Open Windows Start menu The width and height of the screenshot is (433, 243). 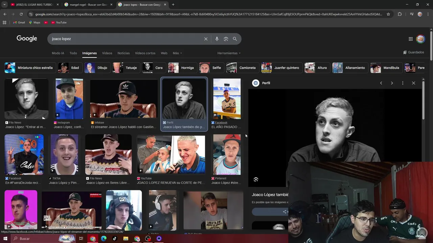(5, 239)
